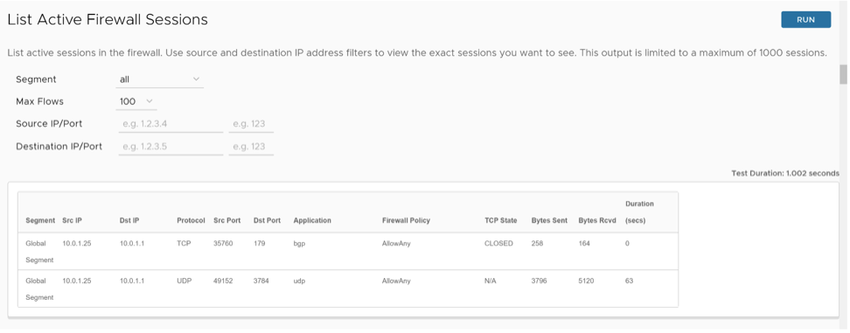Open the Segment dropdown set to all
Image resolution: width=850 pixels, height=333 pixels.
(161, 80)
